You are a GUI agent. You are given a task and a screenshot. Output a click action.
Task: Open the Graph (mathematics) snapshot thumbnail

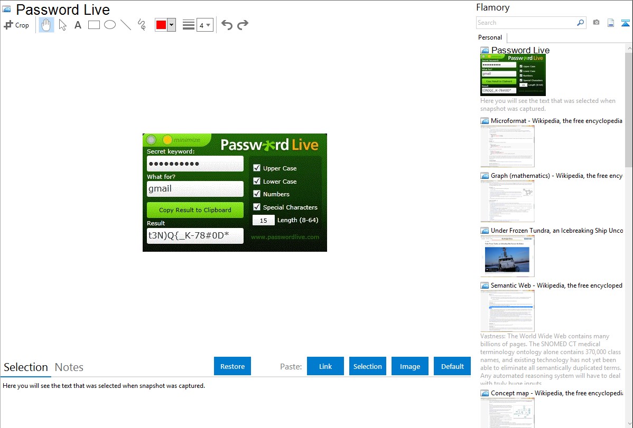507,201
